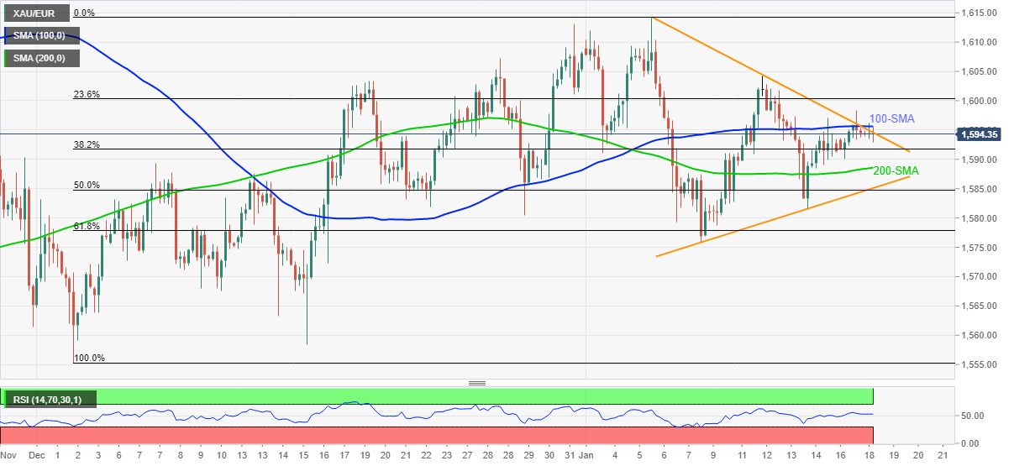Click the green color marker of SMA 200

tap(7, 59)
